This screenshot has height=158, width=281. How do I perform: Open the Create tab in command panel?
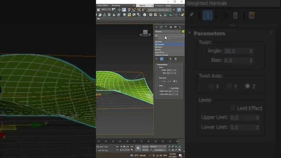(x=156, y=27)
